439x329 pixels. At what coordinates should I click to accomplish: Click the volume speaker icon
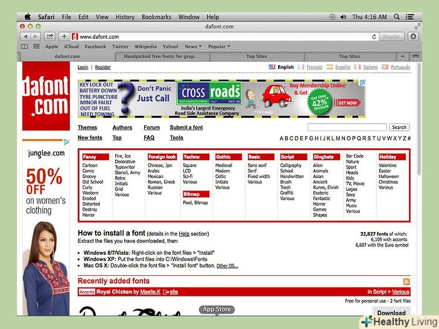tap(343, 17)
